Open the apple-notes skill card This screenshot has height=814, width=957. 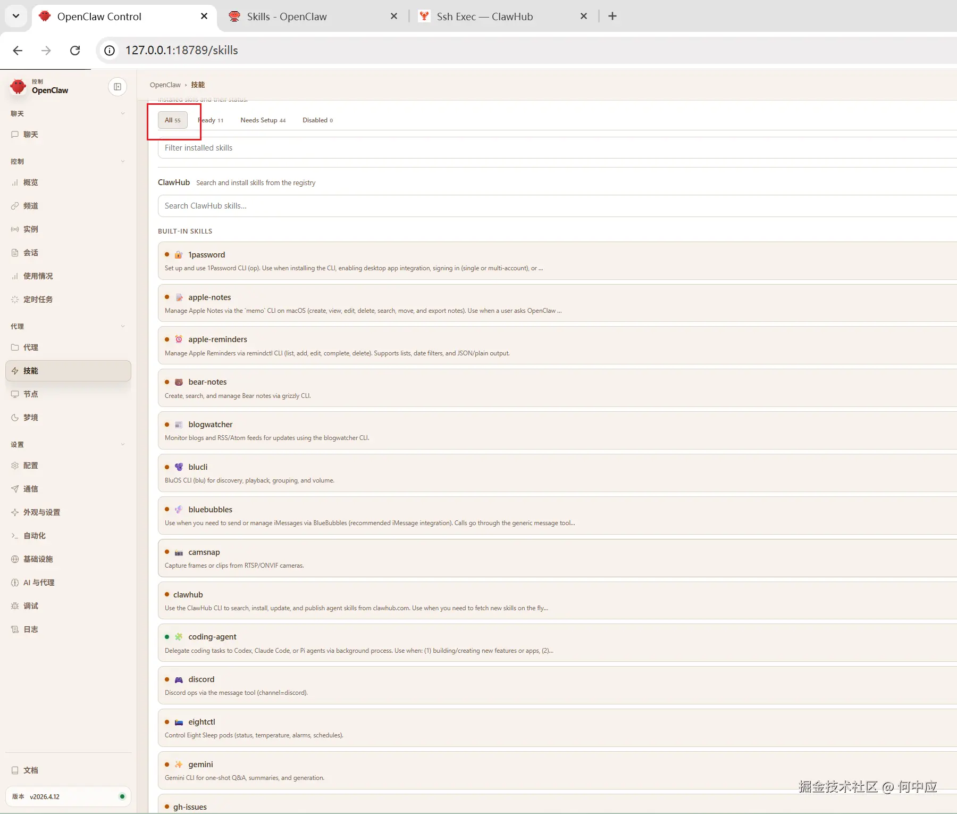pos(557,303)
